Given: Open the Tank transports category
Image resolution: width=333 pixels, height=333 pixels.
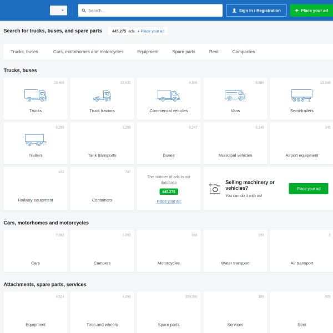Looking at the screenshot, I should 102,143.
